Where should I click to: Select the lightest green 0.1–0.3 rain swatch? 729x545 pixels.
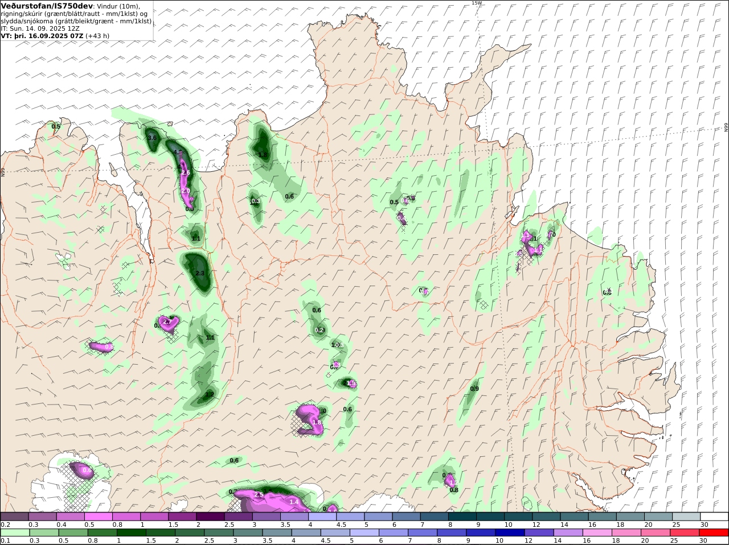click(x=15, y=532)
